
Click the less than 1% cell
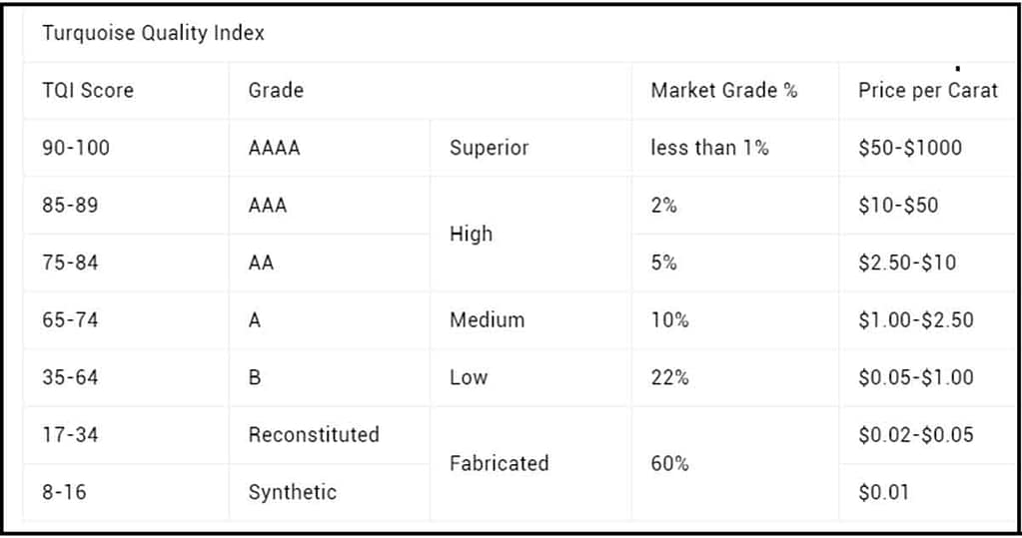[x=709, y=148]
